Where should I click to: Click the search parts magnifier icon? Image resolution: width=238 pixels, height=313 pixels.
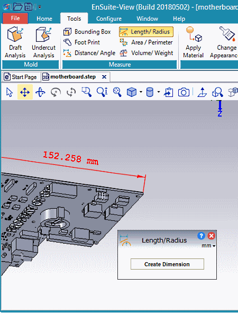pyautogui.click(x=218, y=92)
